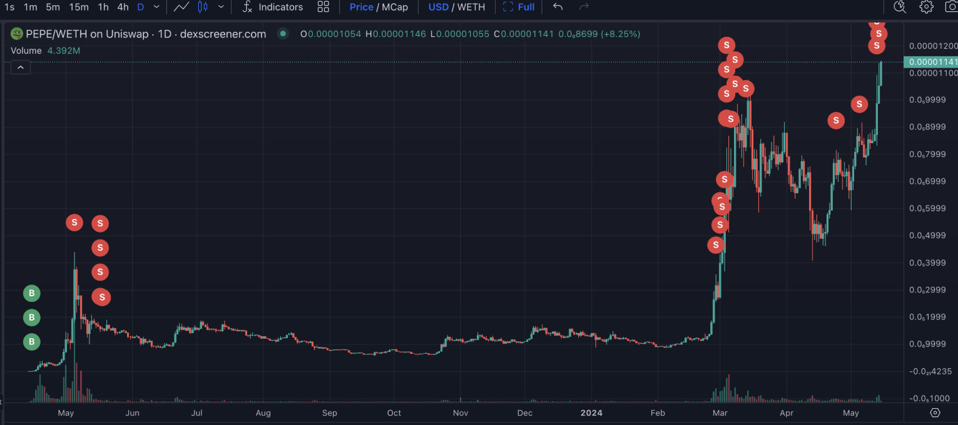Click the Apr label on time axis

787,412
